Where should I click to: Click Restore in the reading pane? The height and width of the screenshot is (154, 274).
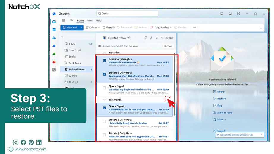point(221,99)
